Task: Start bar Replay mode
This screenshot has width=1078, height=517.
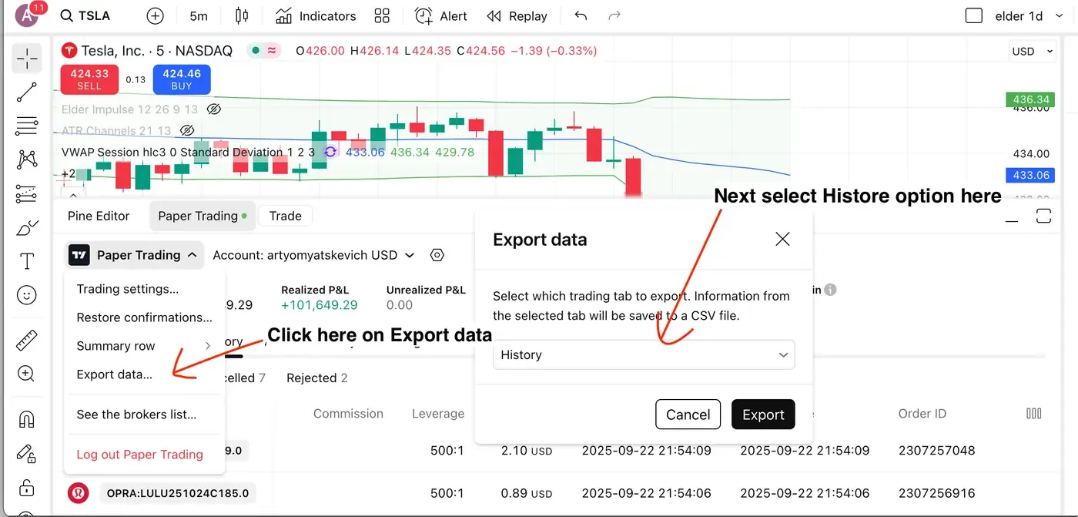Action: click(517, 16)
